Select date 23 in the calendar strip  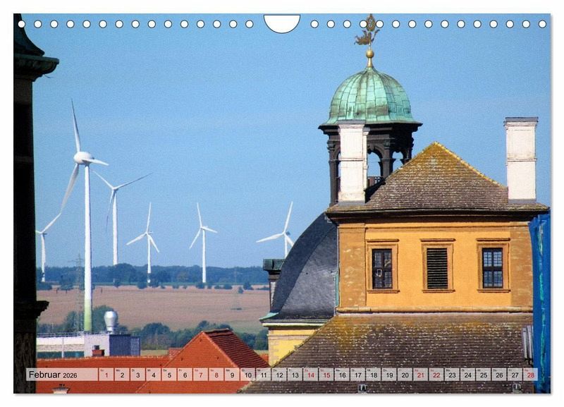(453, 375)
